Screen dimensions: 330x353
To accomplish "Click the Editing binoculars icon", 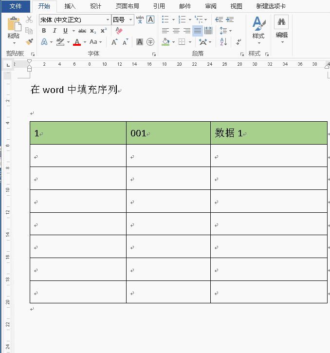I will 281,22.
